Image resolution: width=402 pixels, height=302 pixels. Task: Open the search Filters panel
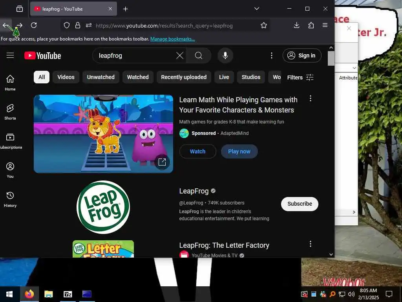coord(300,77)
